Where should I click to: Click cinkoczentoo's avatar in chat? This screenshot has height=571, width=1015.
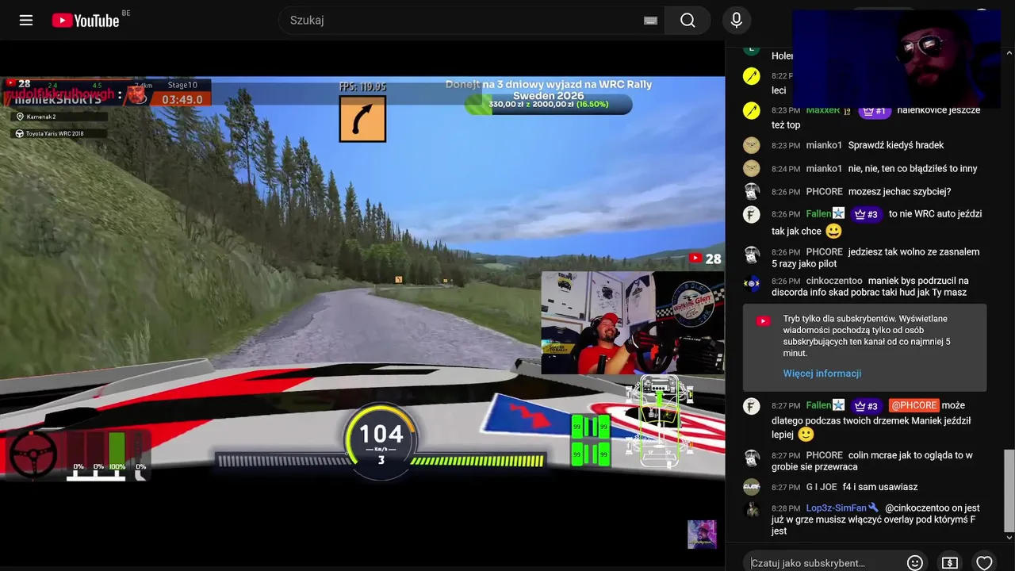tap(752, 282)
